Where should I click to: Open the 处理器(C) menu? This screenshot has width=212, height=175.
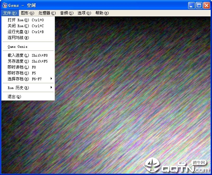(47, 13)
